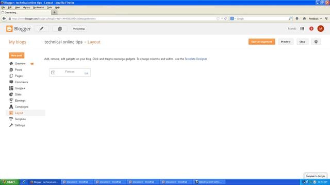The image size is (330, 185).
Task: Click the Google+ sidebar icon
Action: point(11,88)
